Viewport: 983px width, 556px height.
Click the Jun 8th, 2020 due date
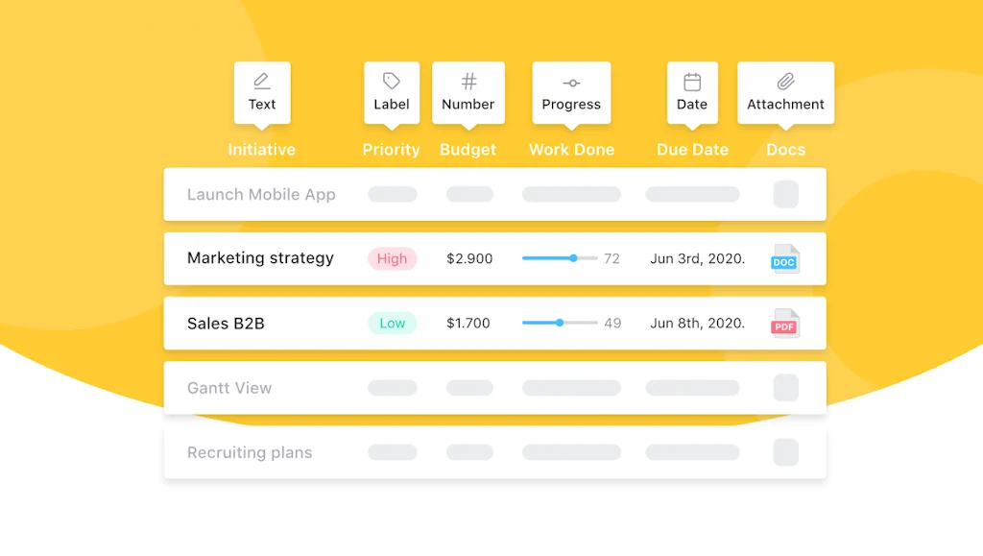697,324
